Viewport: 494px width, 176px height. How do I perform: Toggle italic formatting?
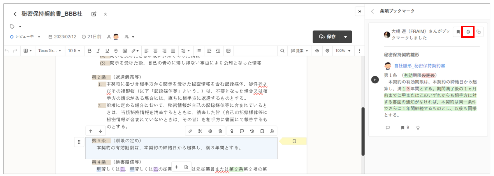98,51
